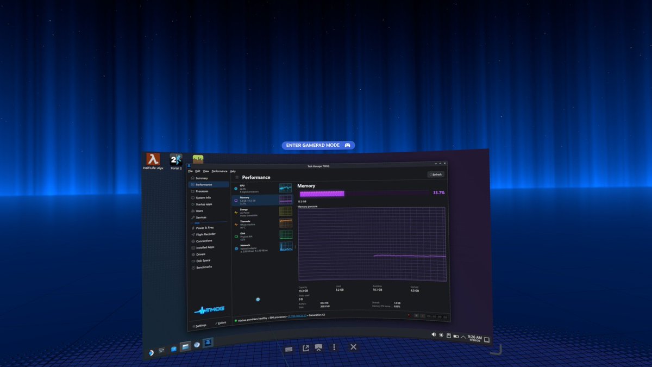
Task: Click the battery icon in system tray
Action: click(456, 337)
